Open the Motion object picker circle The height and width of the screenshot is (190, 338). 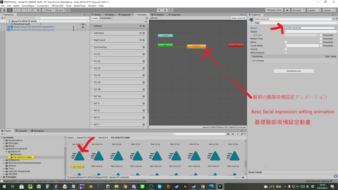tap(335, 28)
